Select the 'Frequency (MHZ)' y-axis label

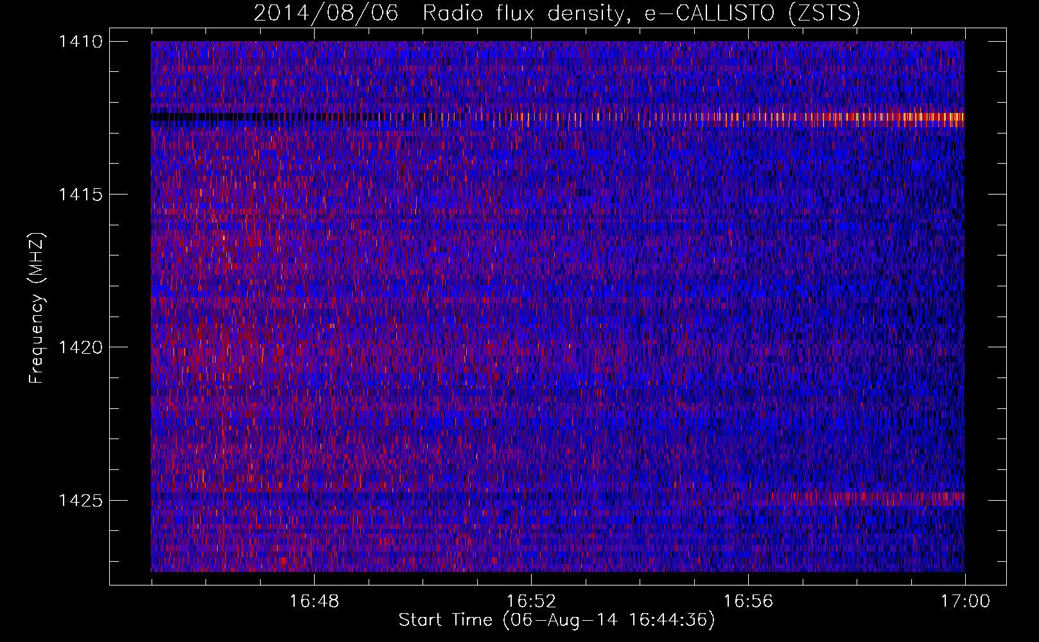[37, 308]
